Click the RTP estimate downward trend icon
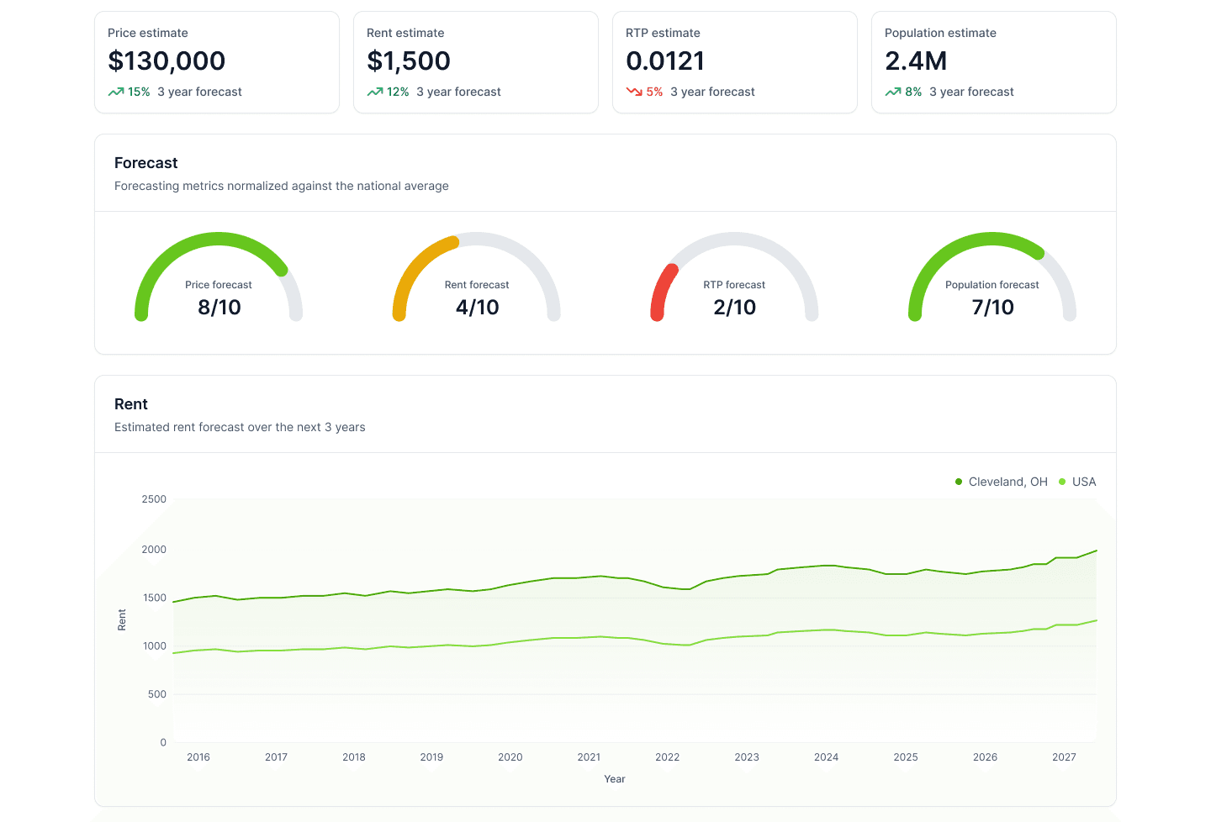 click(634, 92)
